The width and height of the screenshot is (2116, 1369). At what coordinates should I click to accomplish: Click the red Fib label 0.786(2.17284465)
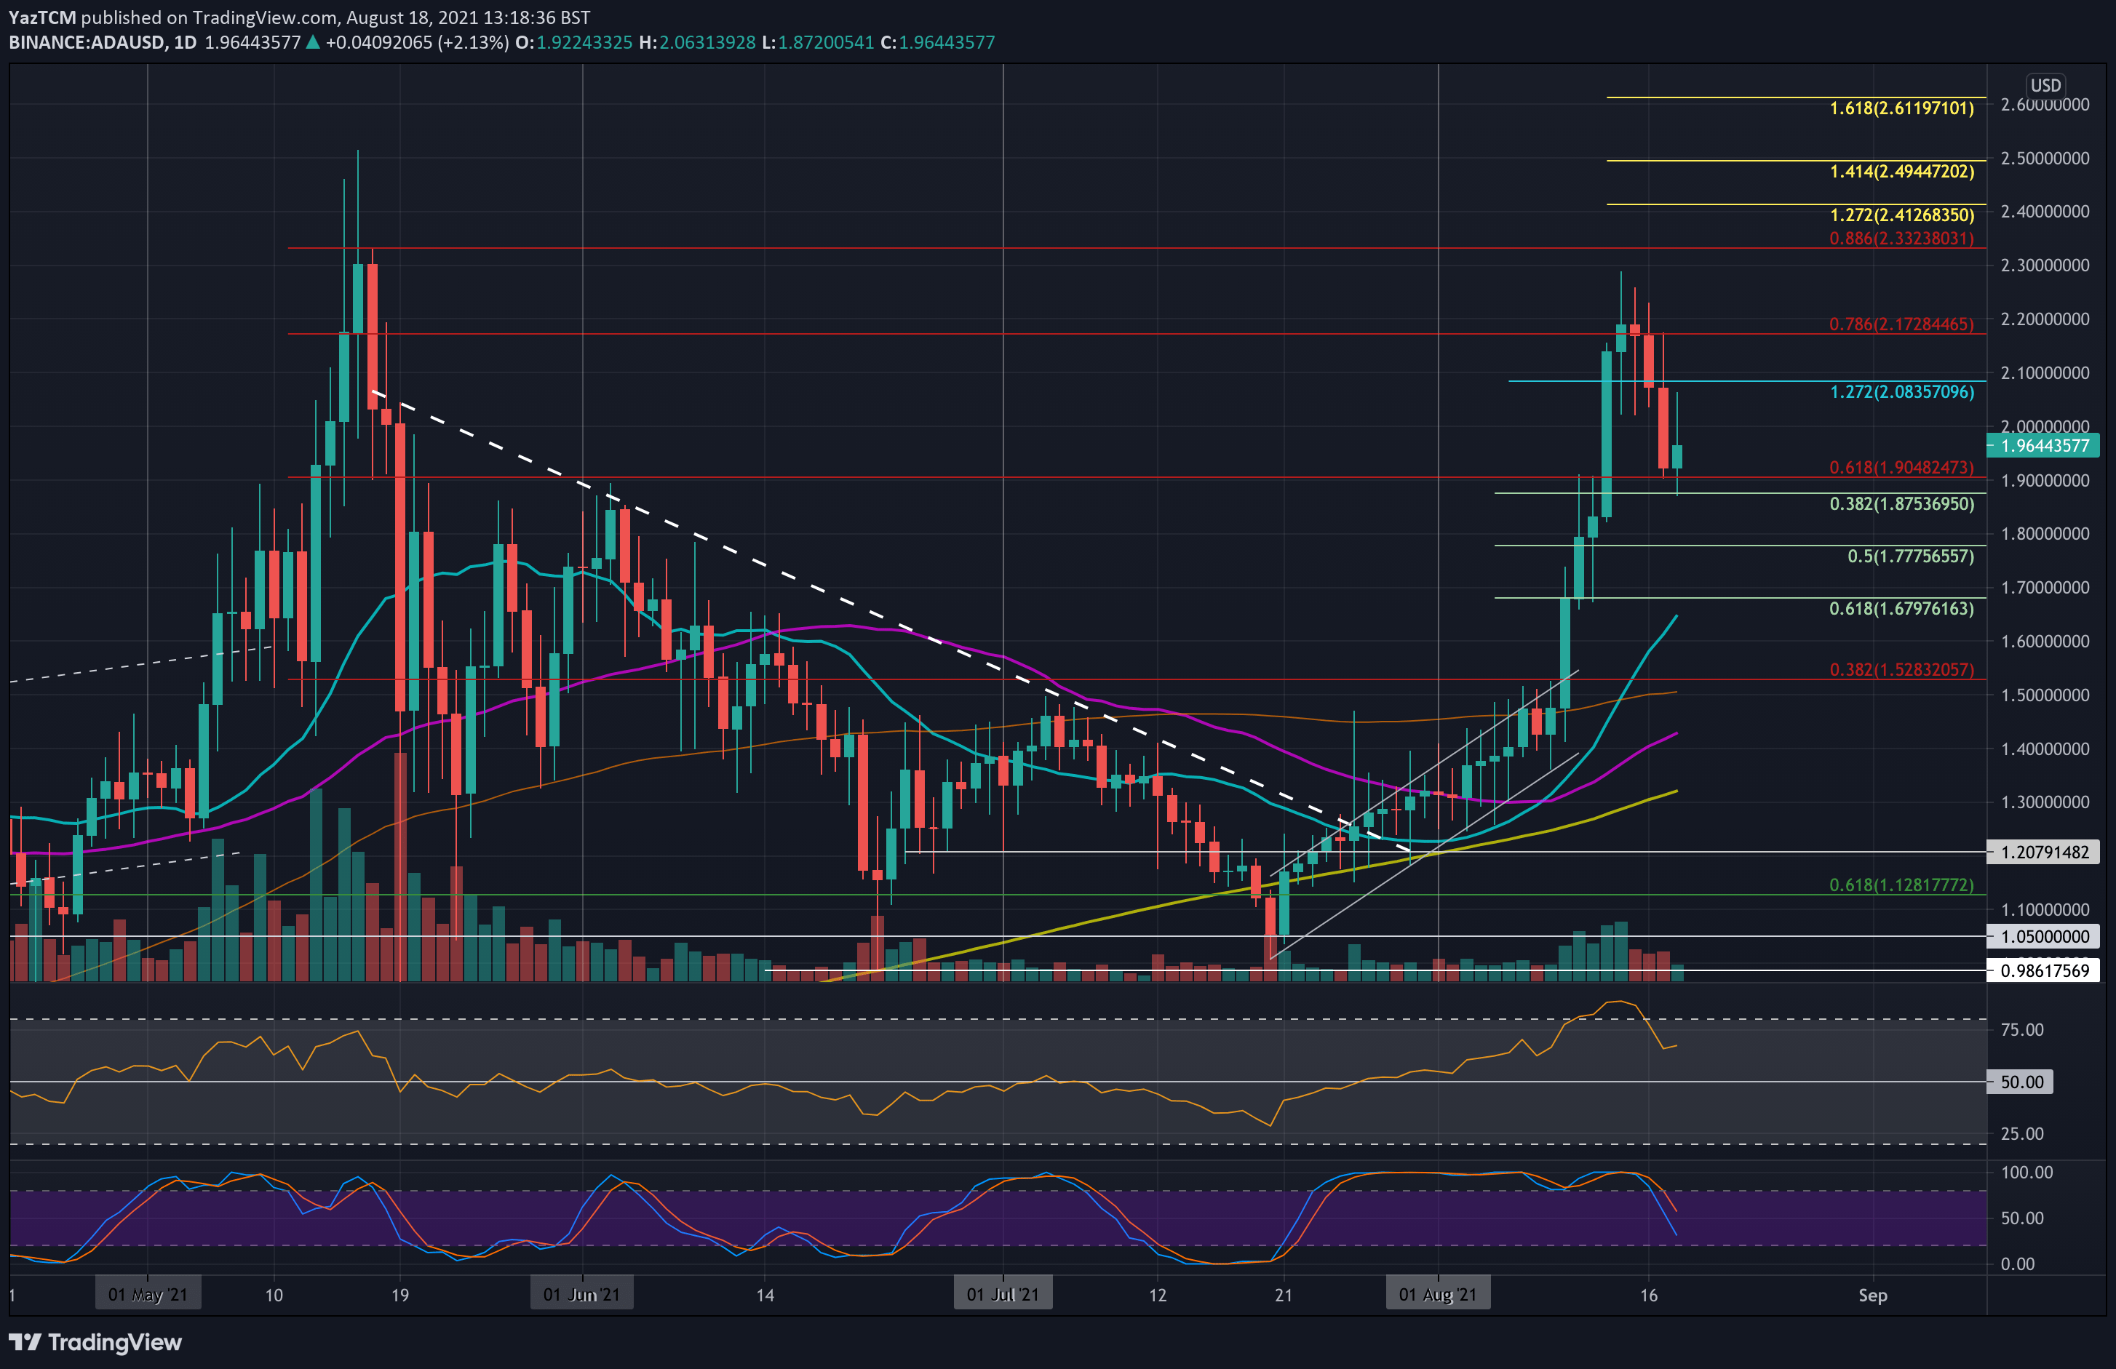1901,324
